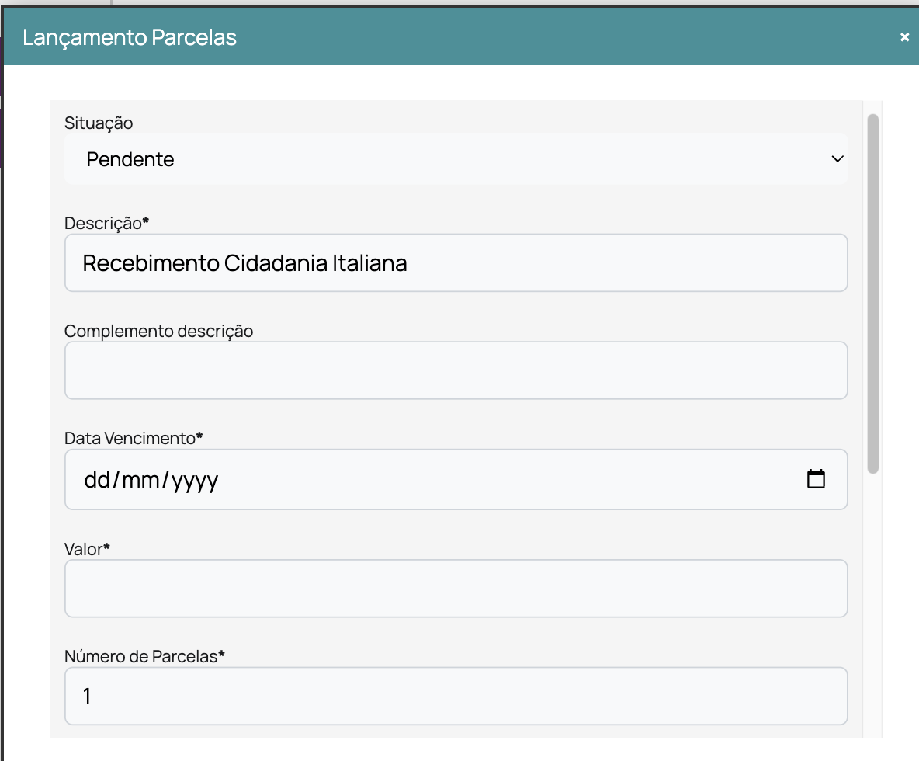Focus the Número de Parcelas field
Viewport: 919px width, 761px height.
[x=456, y=696]
